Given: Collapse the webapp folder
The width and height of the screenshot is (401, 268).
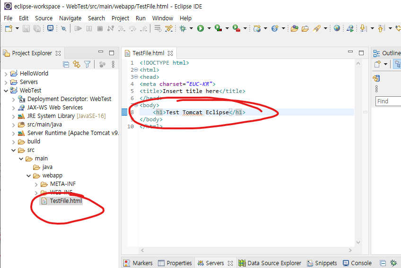Looking at the screenshot, I should click(29, 176).
